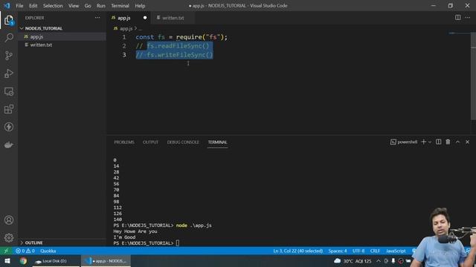Click line number 1 in the gutter
Viewport: 476px width, 267px height.
(124, 37)
